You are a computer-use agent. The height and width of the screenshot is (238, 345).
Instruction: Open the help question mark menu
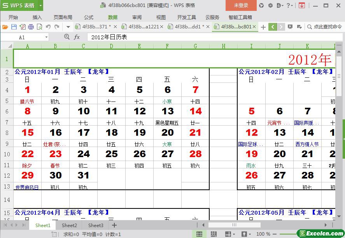click(289, 5)
